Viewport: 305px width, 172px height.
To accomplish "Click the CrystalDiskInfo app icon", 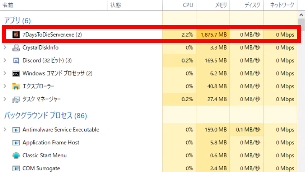I will [16, 47].
